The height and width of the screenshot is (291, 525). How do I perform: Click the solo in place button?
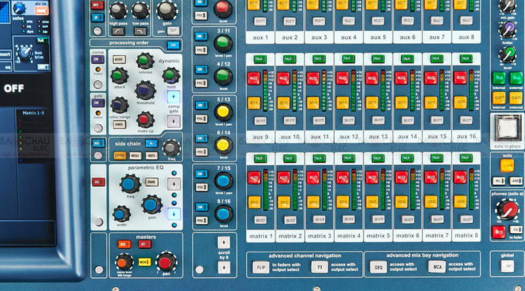click(507, 128)
